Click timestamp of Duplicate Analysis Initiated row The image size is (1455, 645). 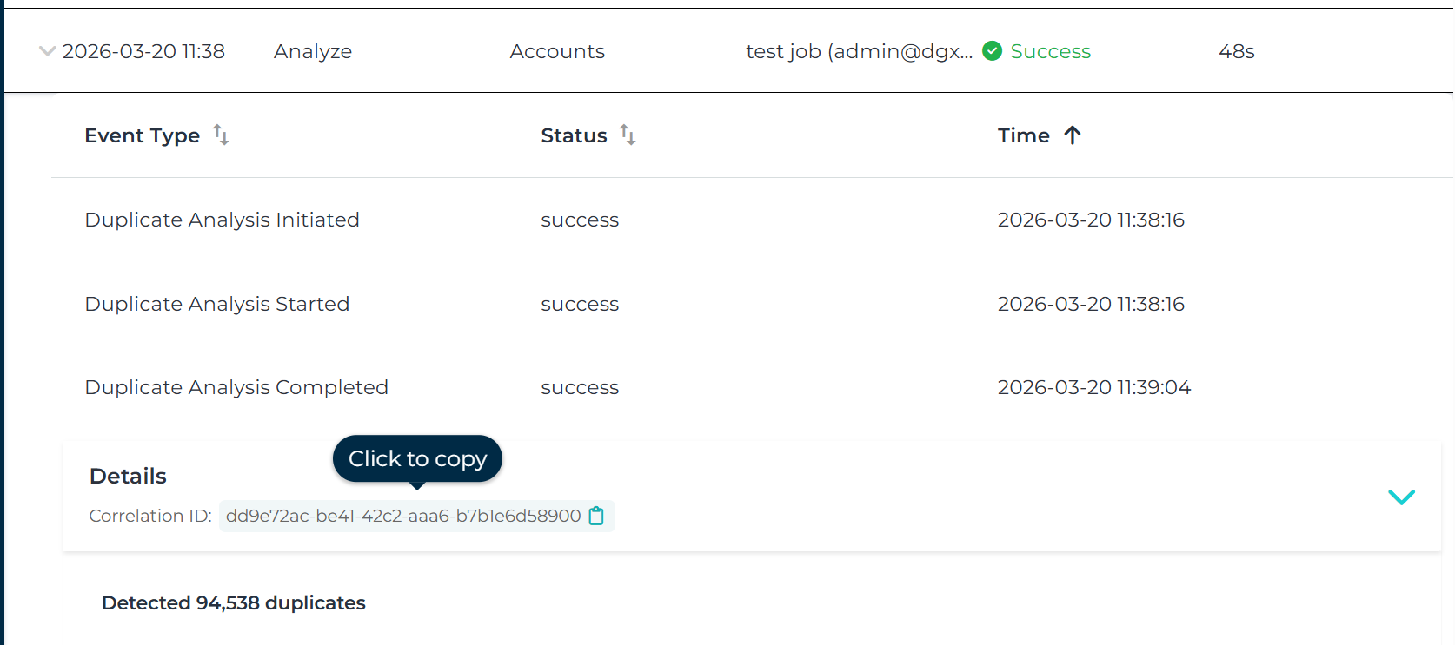[x=1091, y=220]
